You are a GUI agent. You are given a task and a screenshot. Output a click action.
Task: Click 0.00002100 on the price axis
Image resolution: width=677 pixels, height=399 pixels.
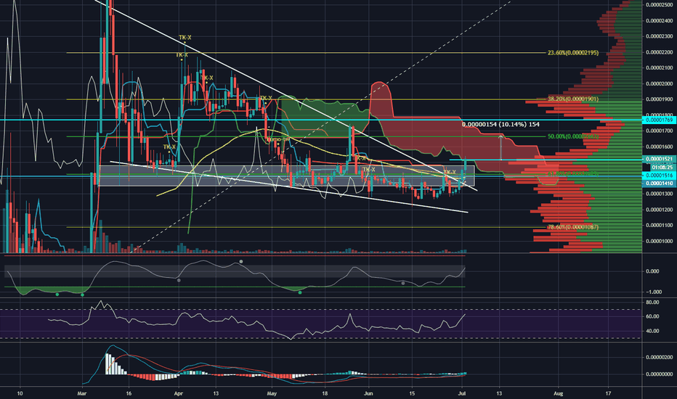point(660,67)
